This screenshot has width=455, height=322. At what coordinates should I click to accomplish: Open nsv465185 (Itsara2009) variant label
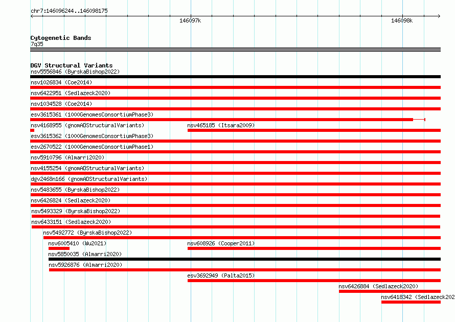pyautogui.click(x=221, y=125)
